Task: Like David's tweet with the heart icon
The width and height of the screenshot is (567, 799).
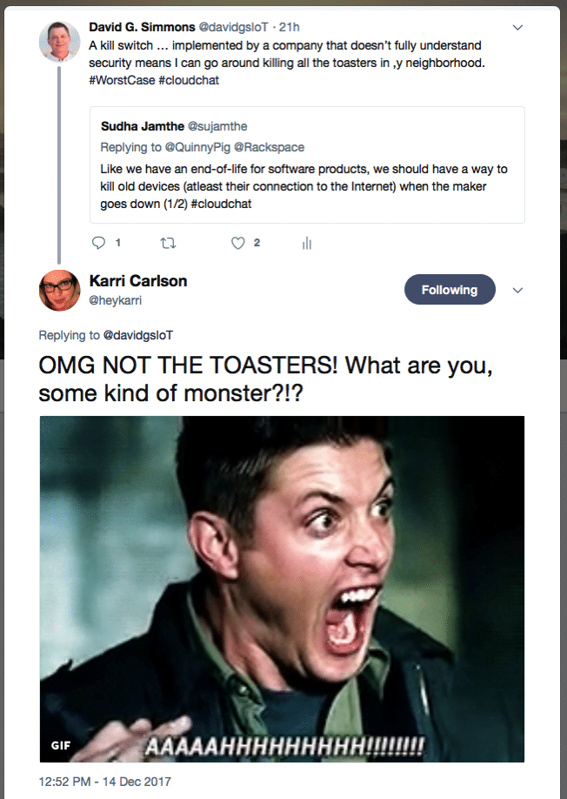Action: pyautogui.click(x=238, y=244)
